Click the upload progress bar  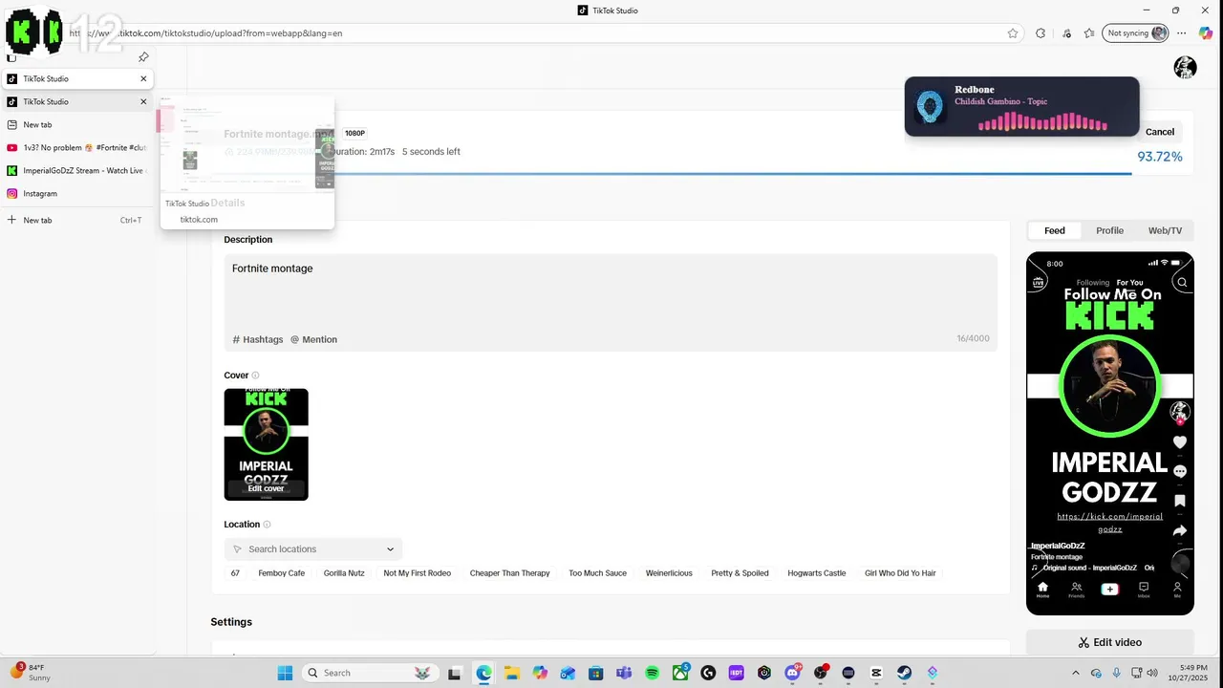678,174
